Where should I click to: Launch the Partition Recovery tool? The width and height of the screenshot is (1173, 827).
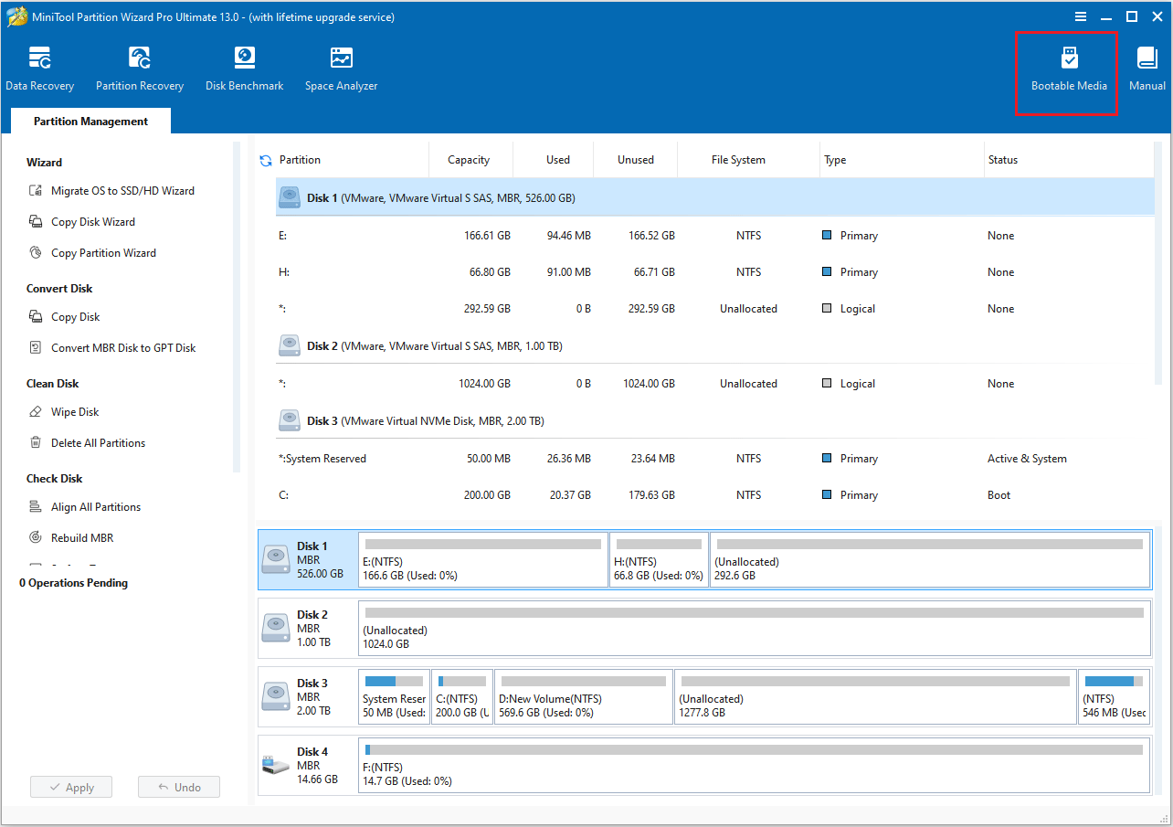click(139, 67)
